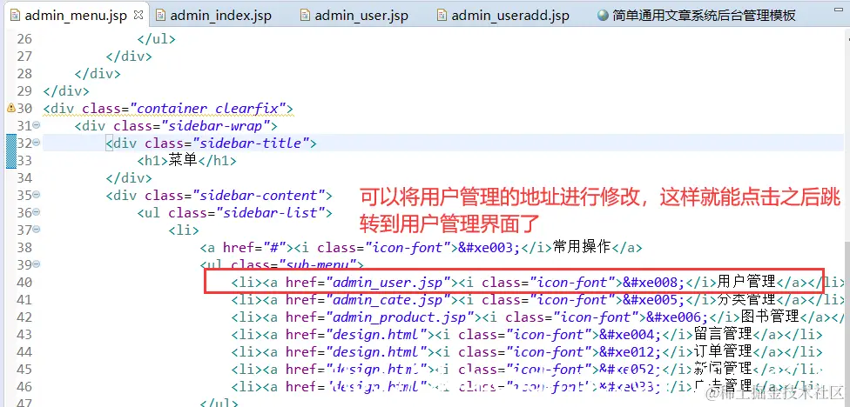The width and height of the screenshot is (850, 407).
Task: Click the 留言管理 text on line 43
Action: (x=723, y=333)
